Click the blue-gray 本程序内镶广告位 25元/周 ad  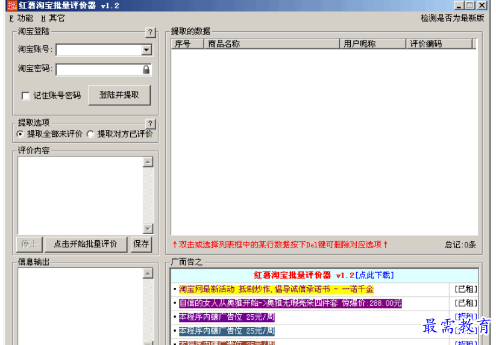coord(227,331)
